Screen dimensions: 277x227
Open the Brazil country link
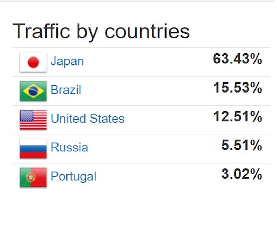click(66, 90)
